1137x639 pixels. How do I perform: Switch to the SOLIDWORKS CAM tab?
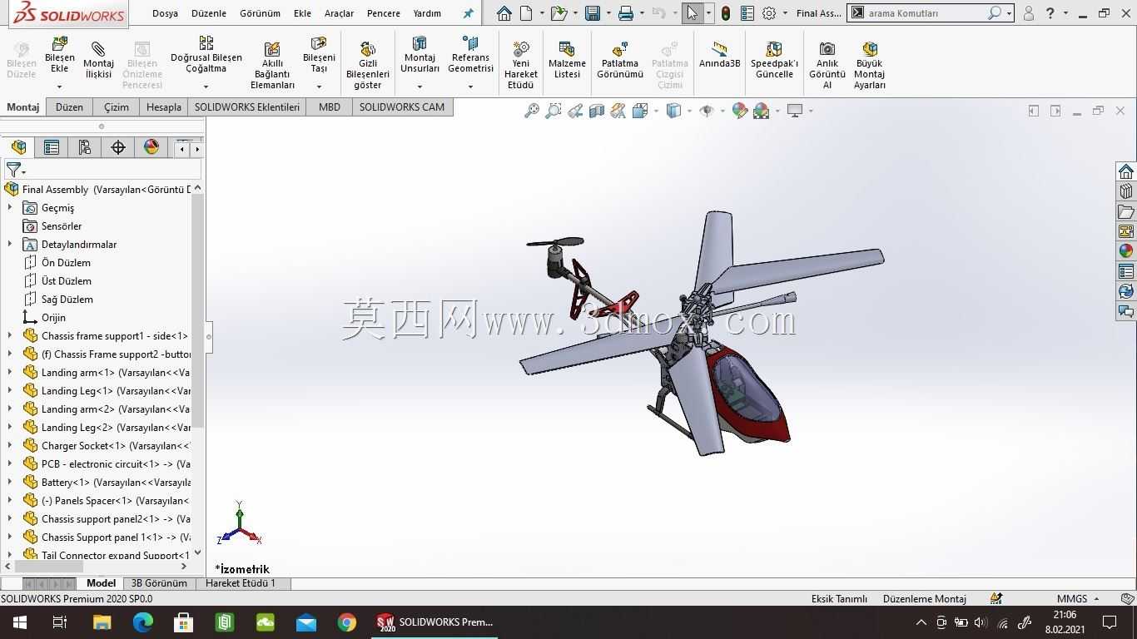402,106
